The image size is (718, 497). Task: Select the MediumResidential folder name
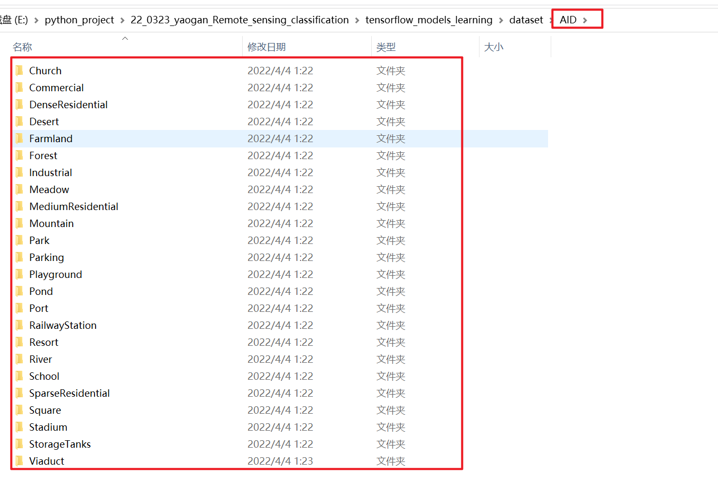point(74,206)
